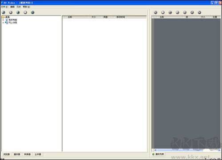Viewport: 222px width, 160px height.
Task: Click the first round icon in playlist toolbar
Action: pyautogui.click(x=155, y=12)
